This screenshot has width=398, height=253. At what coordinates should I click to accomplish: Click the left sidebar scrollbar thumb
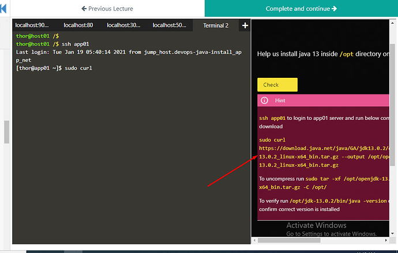pos(6,132)
